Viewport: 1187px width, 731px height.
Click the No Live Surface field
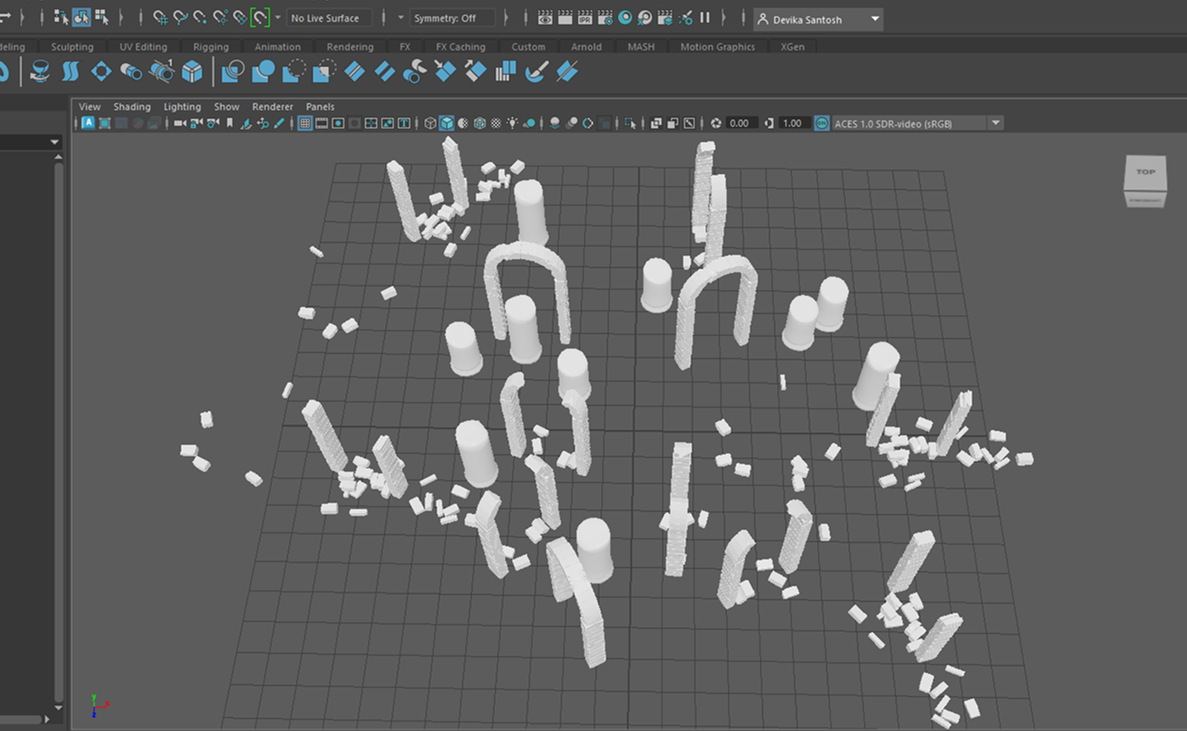329,17
